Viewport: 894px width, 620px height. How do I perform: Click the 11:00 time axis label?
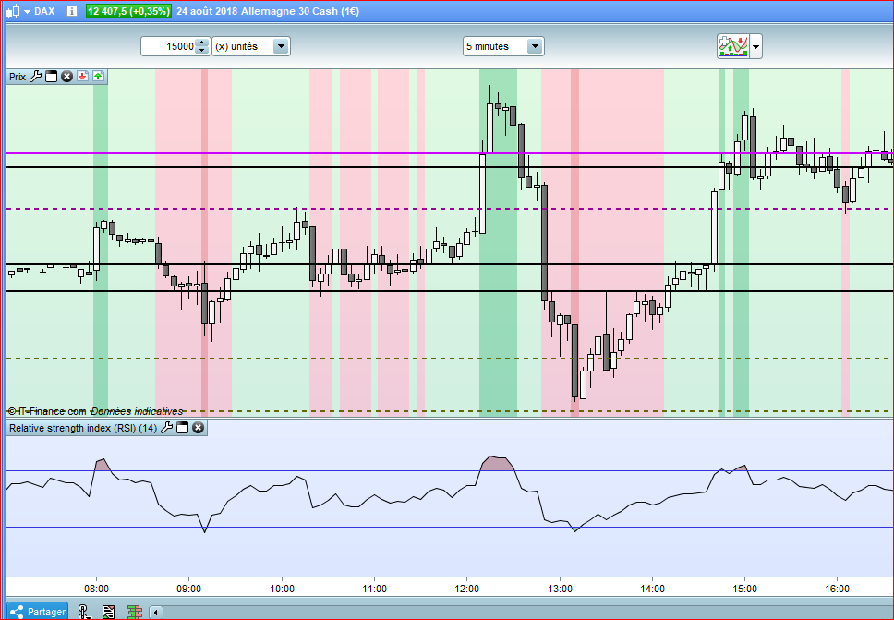point(375,588)
